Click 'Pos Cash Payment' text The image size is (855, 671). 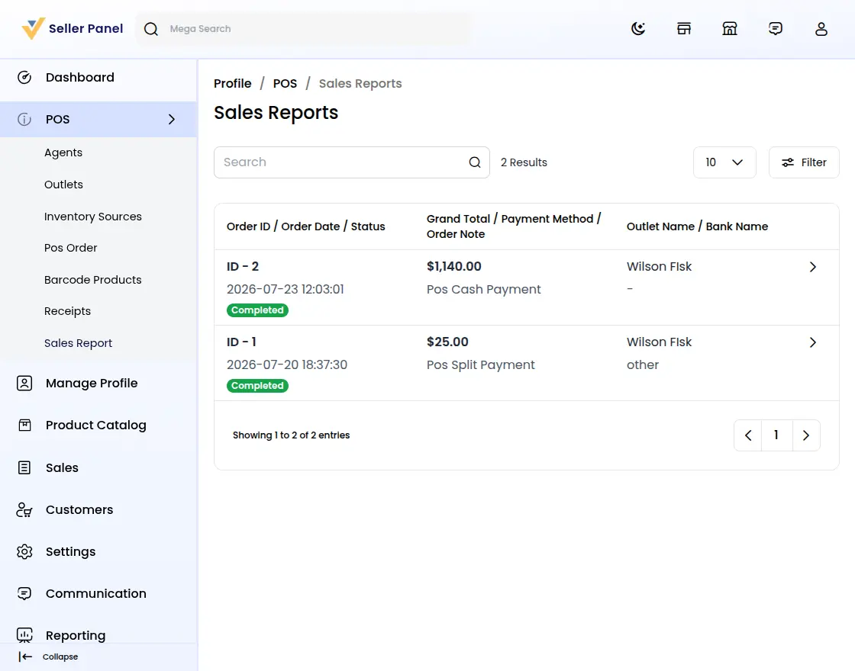[x=484, y=289]
